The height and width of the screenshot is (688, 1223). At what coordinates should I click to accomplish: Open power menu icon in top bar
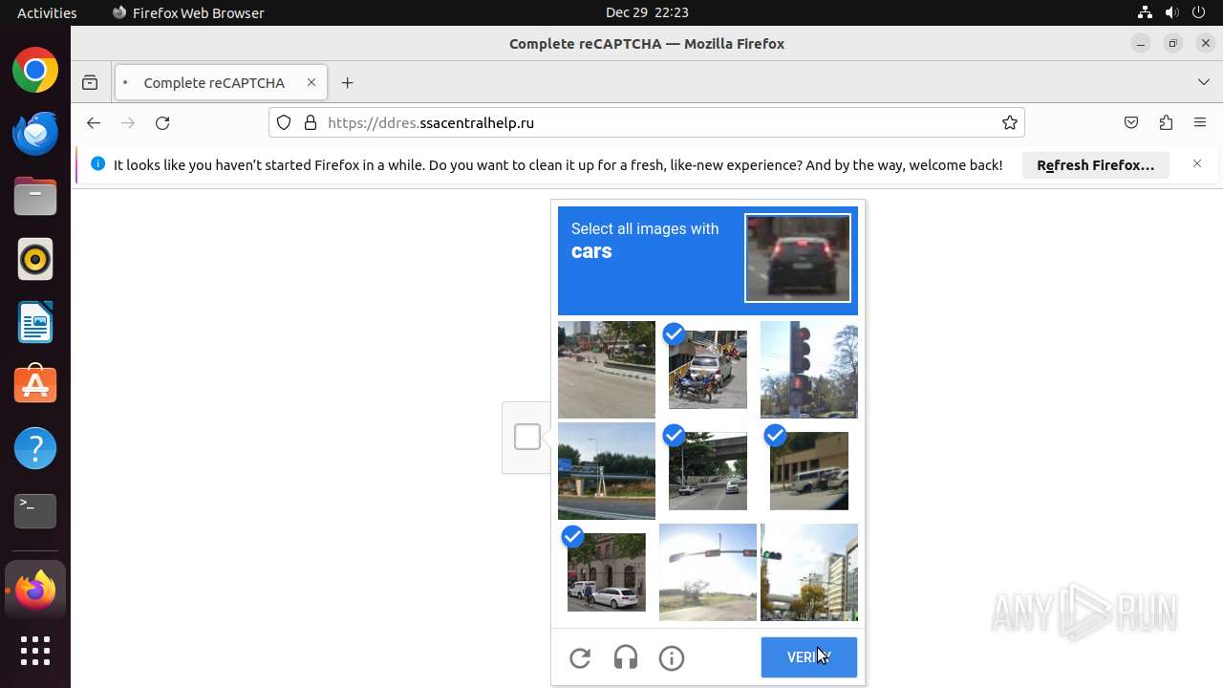[1199, 12]
